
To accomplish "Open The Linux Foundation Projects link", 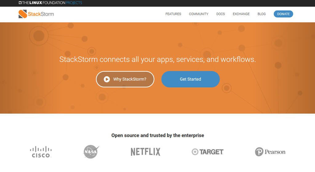I will click(50, 3).
